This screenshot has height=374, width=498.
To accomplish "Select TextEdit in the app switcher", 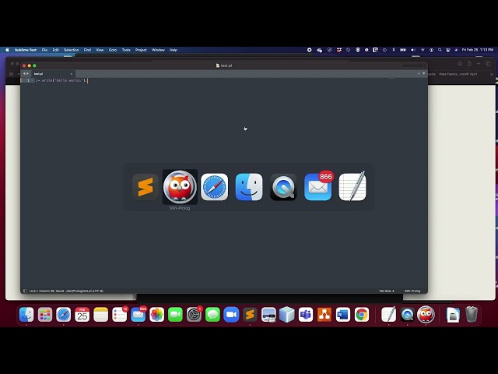I will (352, 187).
